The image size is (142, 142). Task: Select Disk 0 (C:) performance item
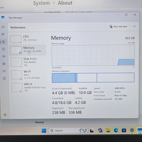point(28,62)
